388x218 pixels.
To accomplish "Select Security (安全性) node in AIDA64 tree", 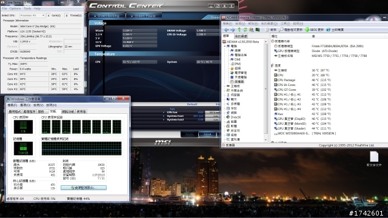I will point(233,131).
